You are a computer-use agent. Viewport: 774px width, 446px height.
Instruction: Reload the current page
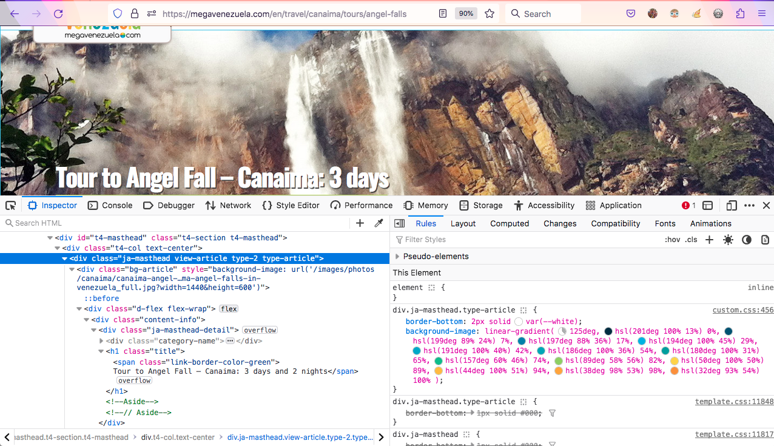pos(58,13)
